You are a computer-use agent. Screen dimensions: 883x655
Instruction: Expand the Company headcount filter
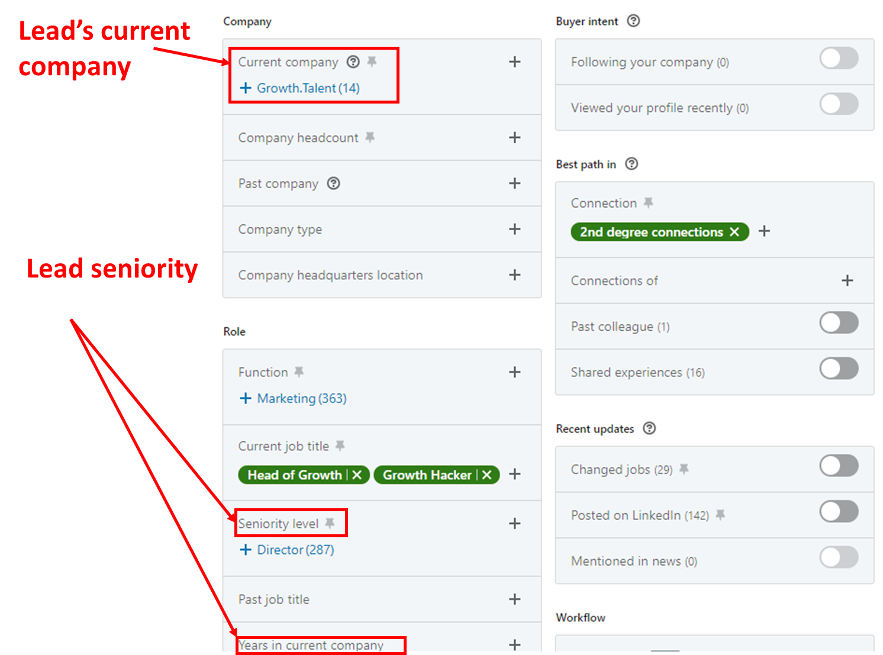click(x=515, y=137)
